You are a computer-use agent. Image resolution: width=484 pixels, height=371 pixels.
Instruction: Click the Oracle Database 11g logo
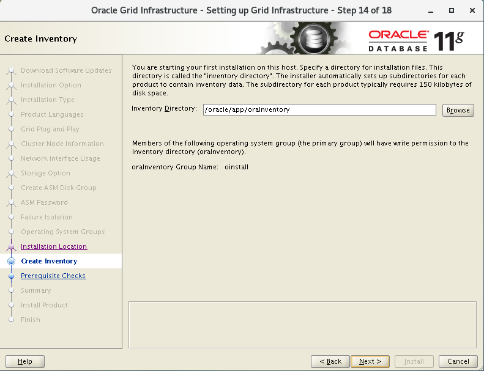point(416,40)
